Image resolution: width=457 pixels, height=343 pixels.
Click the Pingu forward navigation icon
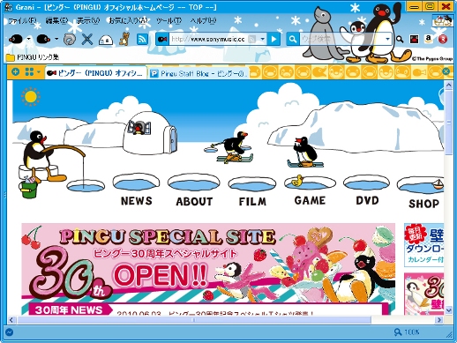pyautogui.click(x=43, y=39)
